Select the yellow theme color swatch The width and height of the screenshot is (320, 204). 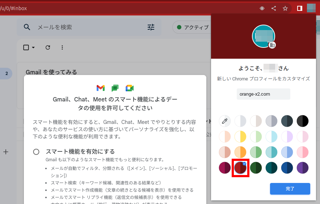(x=240, y=137)
